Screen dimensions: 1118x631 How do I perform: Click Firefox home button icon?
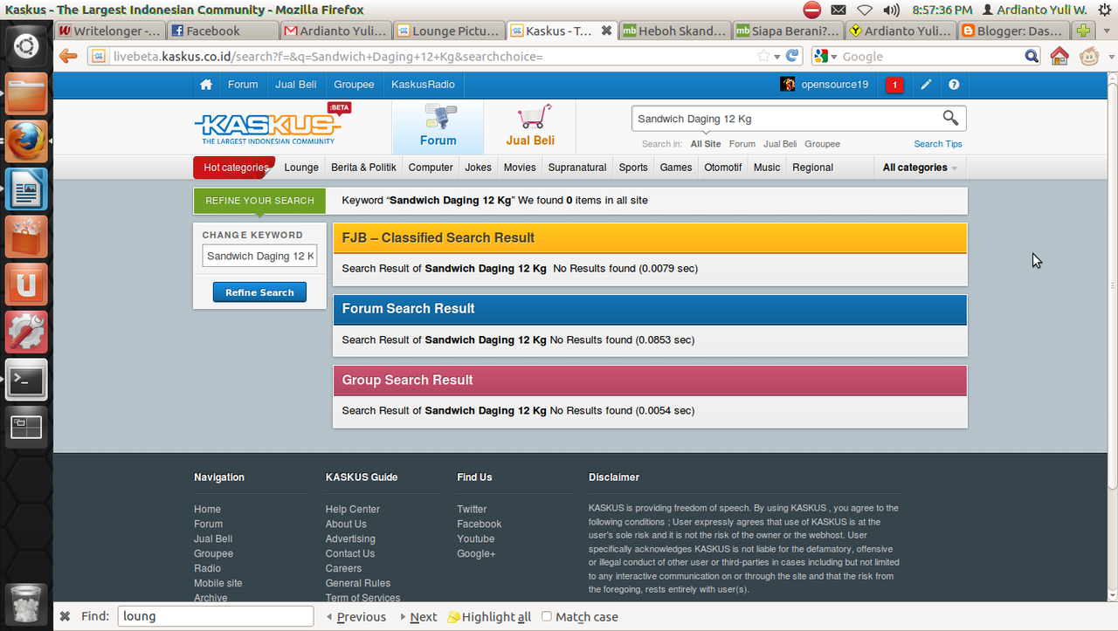point(1059,56)
